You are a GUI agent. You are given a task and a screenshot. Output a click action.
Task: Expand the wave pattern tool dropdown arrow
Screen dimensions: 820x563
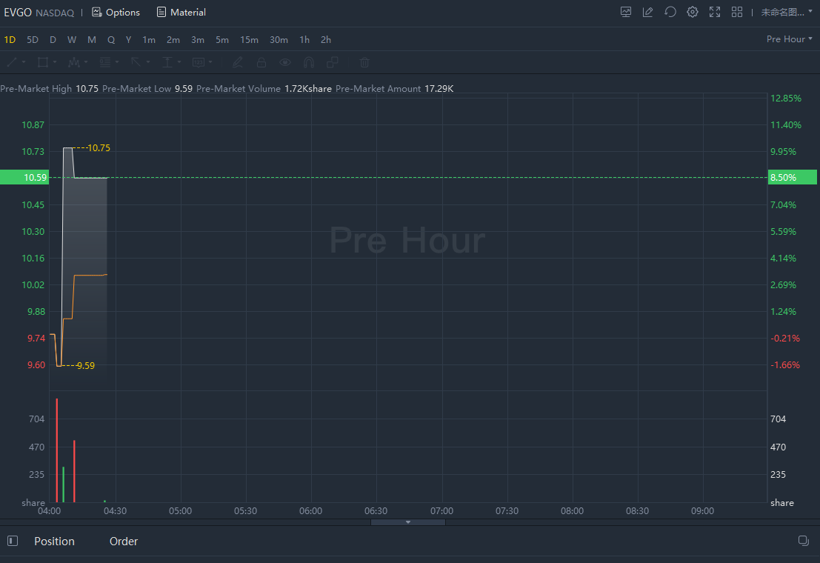click(86, 62)
